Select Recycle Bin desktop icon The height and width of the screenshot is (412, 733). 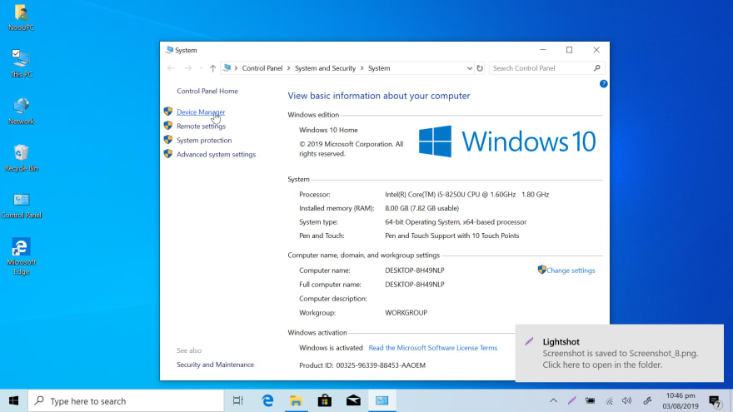coord(21,158)
